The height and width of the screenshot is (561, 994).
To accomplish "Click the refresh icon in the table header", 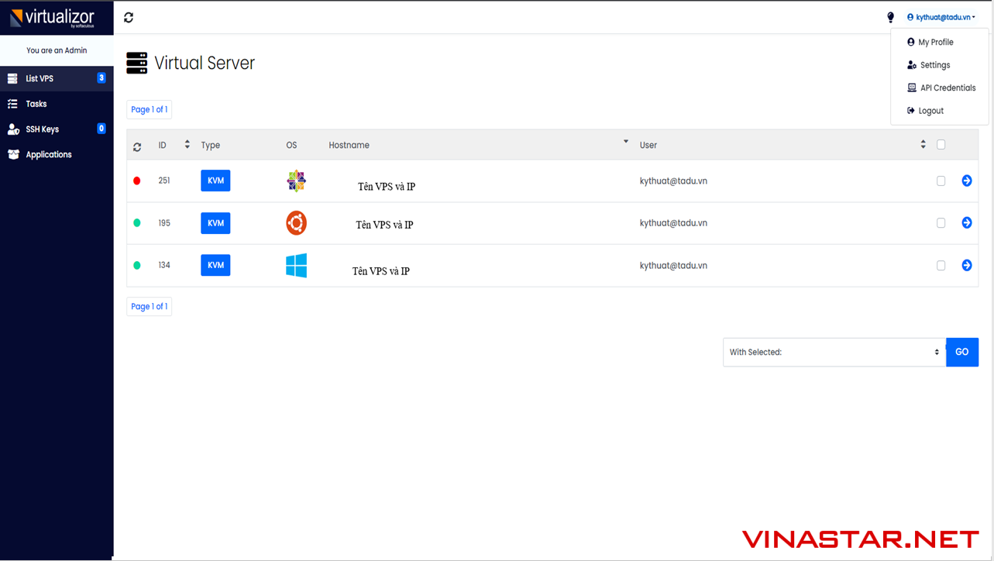I will pyautogui.click(x=138, y=145).
